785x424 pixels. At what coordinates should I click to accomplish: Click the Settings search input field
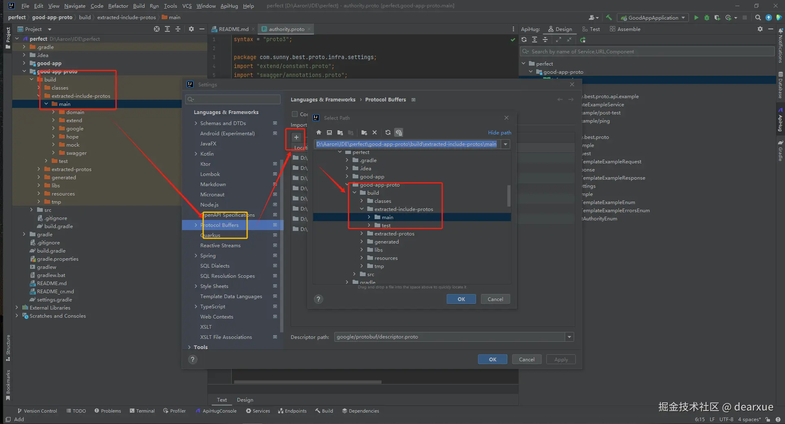pyautogui.click(x=233, y=99)
